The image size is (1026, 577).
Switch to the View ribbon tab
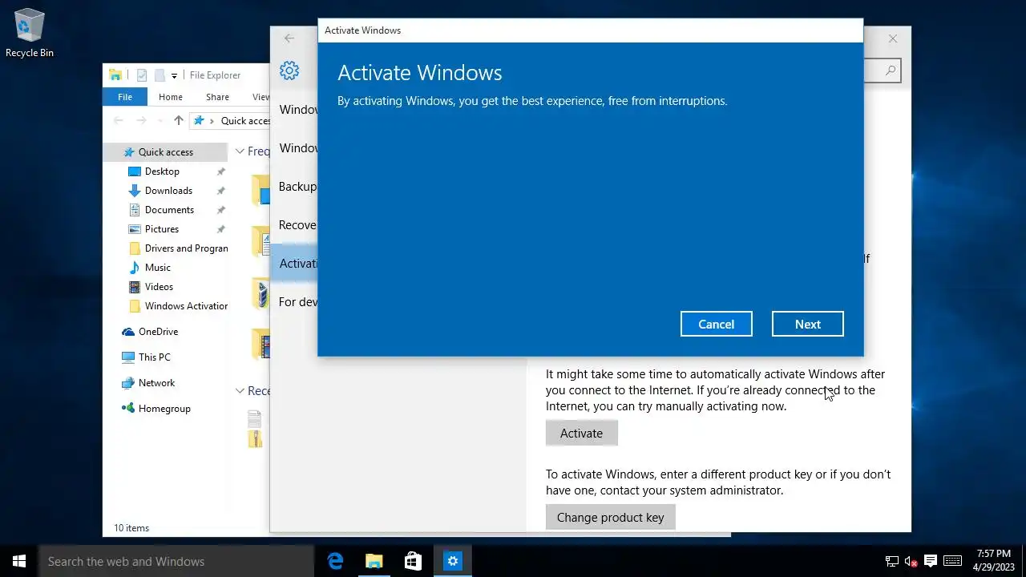[x=261, y=97]
